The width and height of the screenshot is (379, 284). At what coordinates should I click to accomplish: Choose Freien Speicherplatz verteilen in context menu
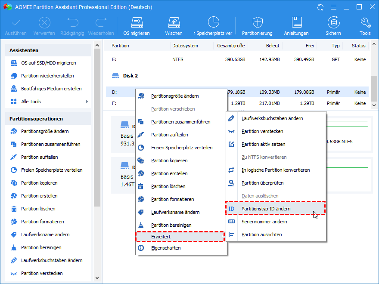pyautogui.click(x=182, y=148)
